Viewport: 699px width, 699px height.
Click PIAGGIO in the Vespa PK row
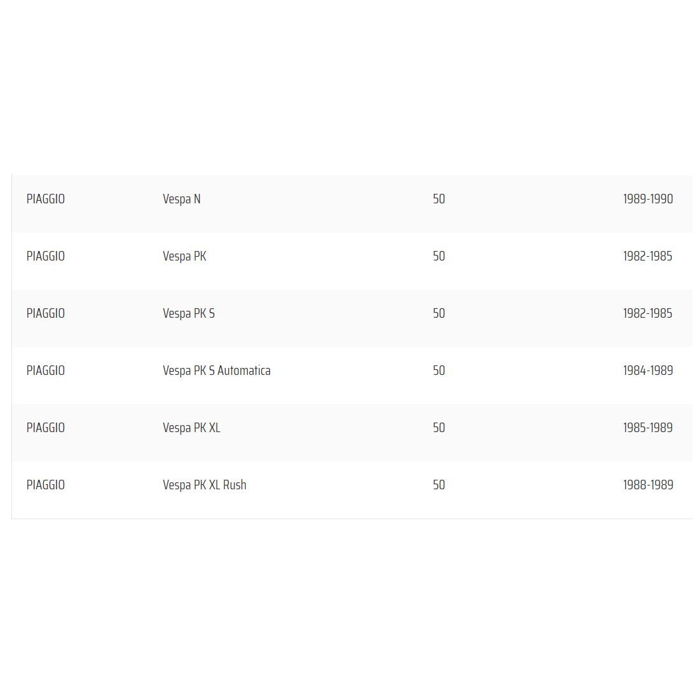[46, 256]
